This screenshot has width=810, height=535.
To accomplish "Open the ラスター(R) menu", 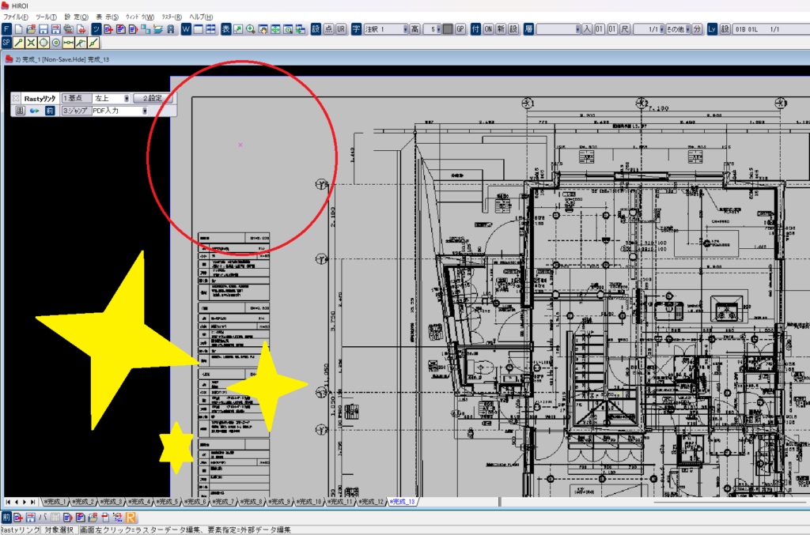I will point(172,17).
